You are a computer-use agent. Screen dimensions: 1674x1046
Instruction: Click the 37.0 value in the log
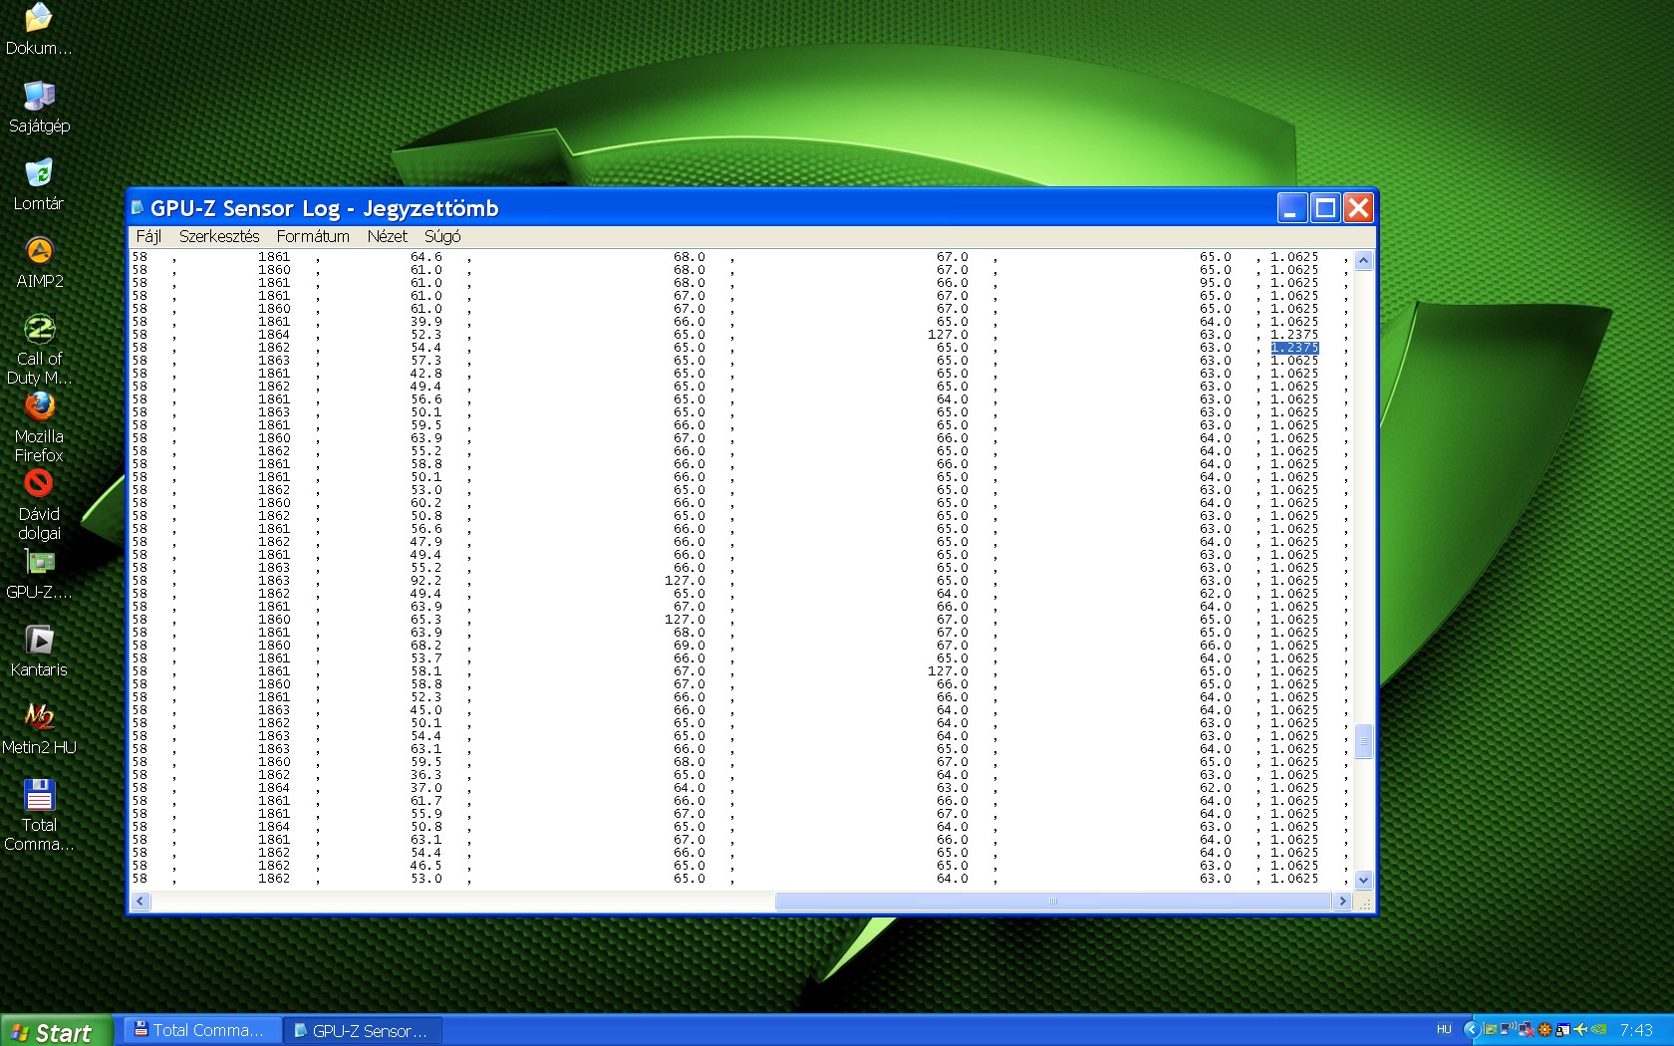click(425, 788)
